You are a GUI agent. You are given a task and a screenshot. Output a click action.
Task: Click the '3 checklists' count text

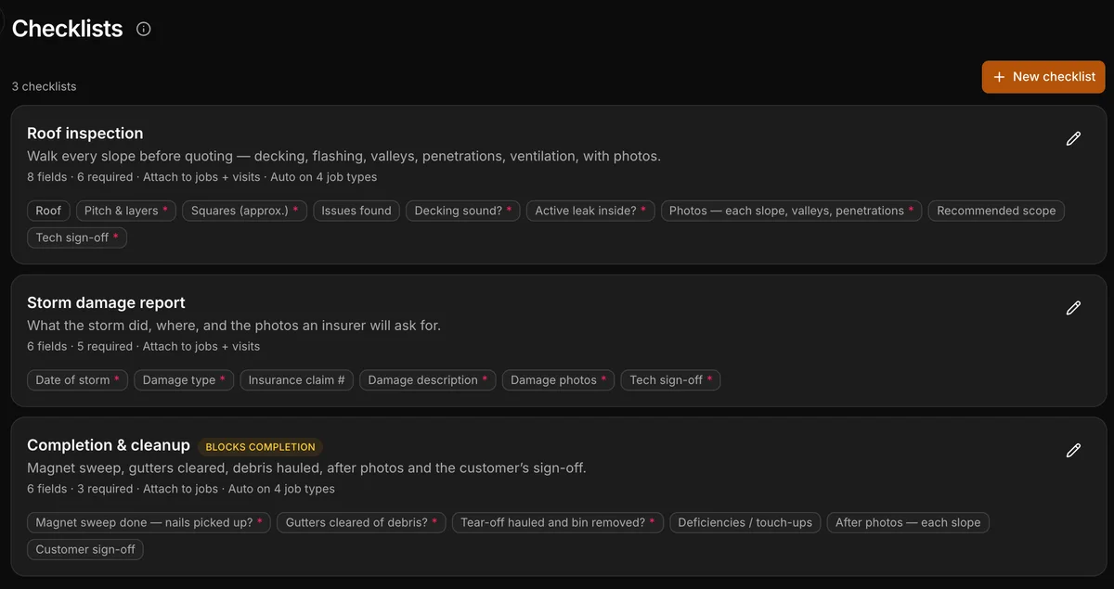[x=45, y=86]
